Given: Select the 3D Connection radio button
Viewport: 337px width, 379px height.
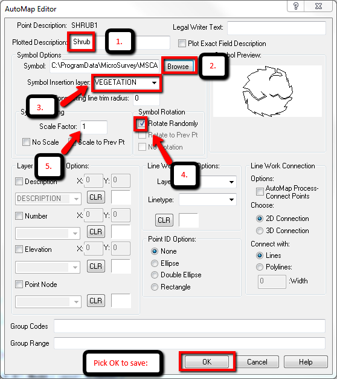Looking at the screenshot, I should (260, 231).
